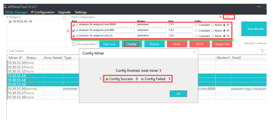273x121 pixels.
Task: Open the LTC coin type dropdown
Action: click(x=229, y=17)
